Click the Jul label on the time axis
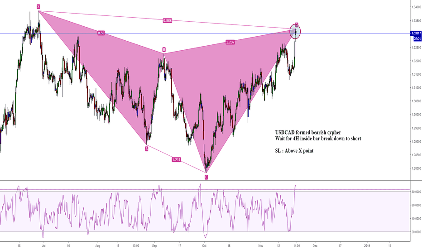This screenshot has height=249, width=422. pos(44,246)
